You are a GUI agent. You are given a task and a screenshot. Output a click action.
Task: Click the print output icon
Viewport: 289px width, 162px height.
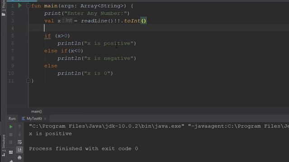pyautogui.click(x=19, y=157)
